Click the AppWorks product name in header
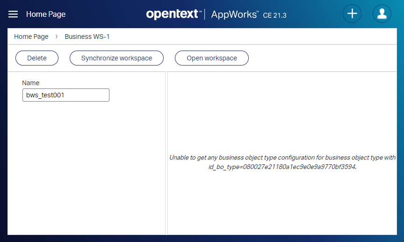404x242 pixels. [234, 14]
